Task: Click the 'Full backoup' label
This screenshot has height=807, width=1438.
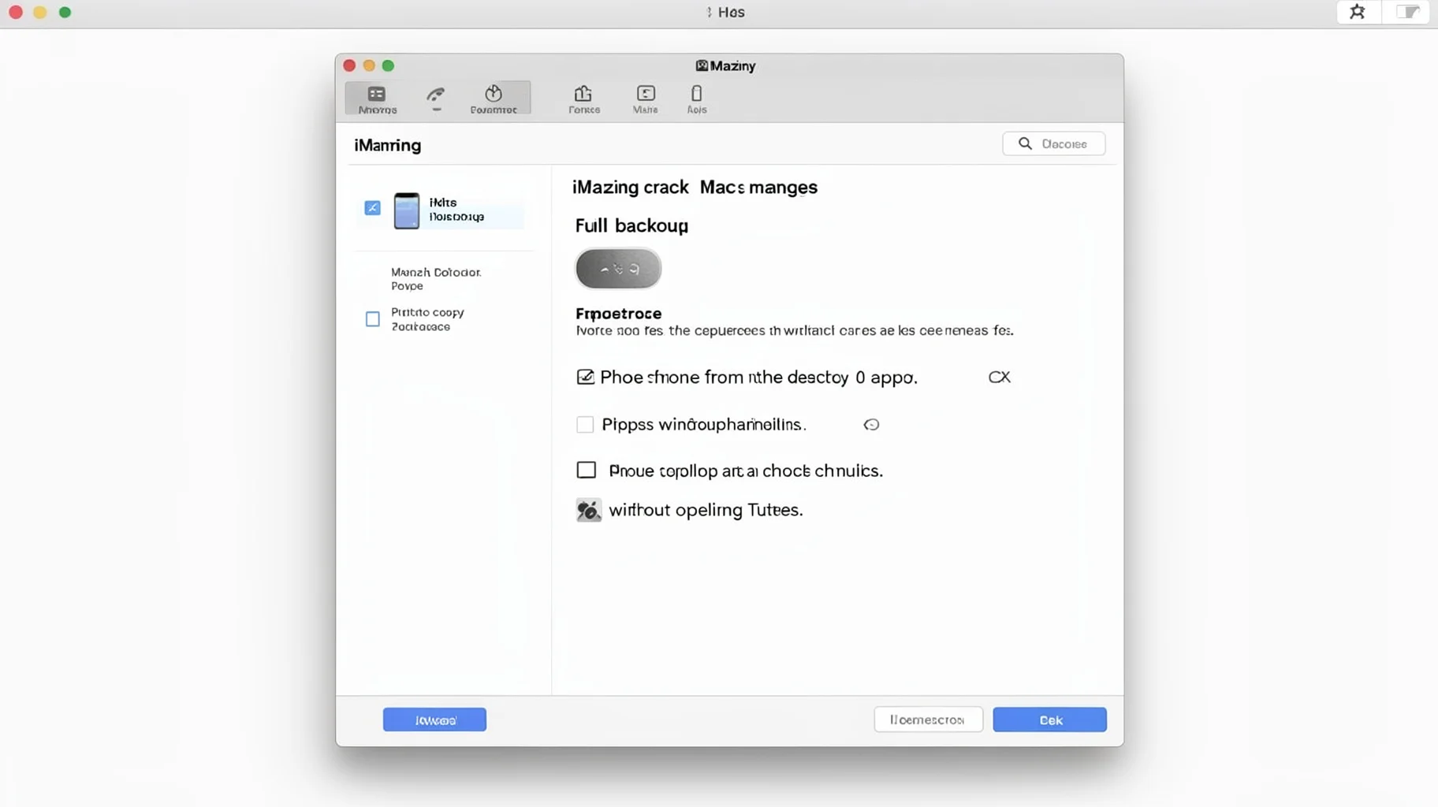Action: point(631,226)
